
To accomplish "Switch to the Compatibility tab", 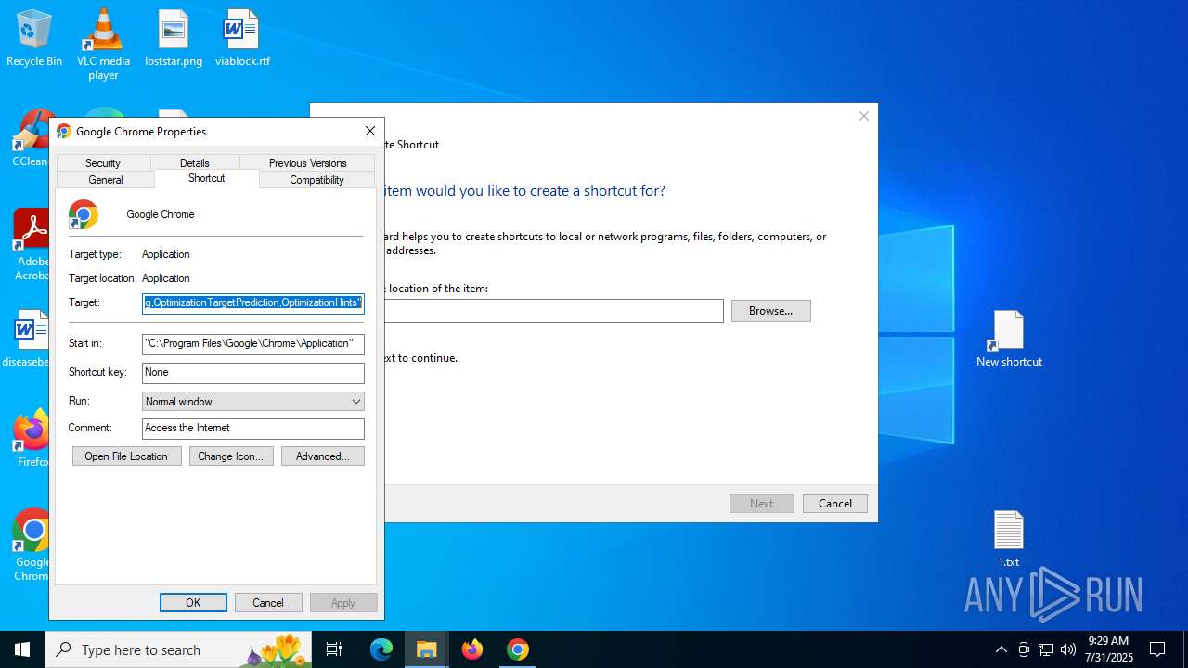I will pyautogui.click(x=316, y=179).
